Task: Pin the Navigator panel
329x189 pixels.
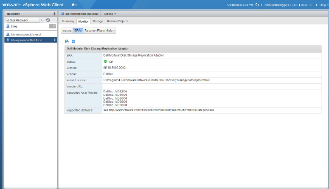Action: click(54, 14)
